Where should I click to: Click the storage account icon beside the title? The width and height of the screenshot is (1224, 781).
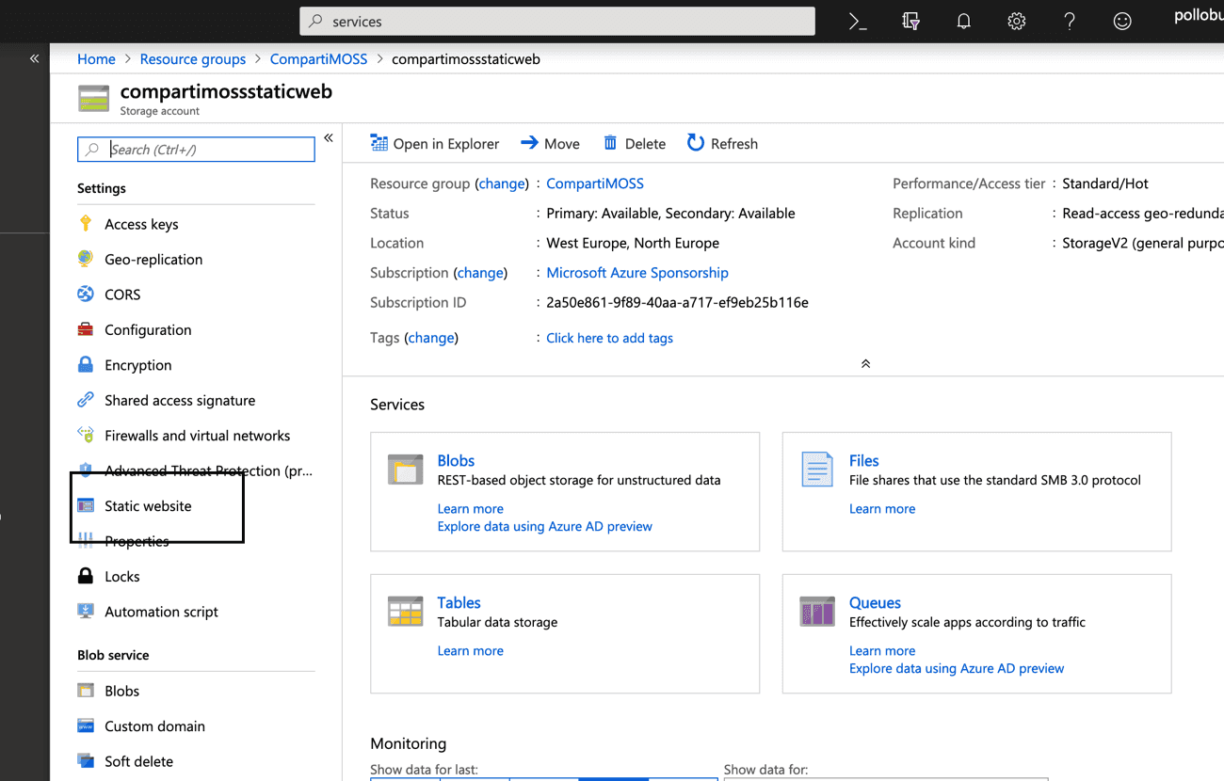tap(93, 98)
